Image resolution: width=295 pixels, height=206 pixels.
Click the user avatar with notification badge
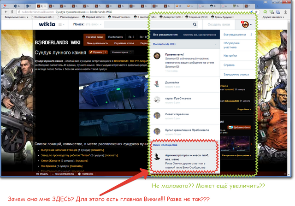(245, 24)
